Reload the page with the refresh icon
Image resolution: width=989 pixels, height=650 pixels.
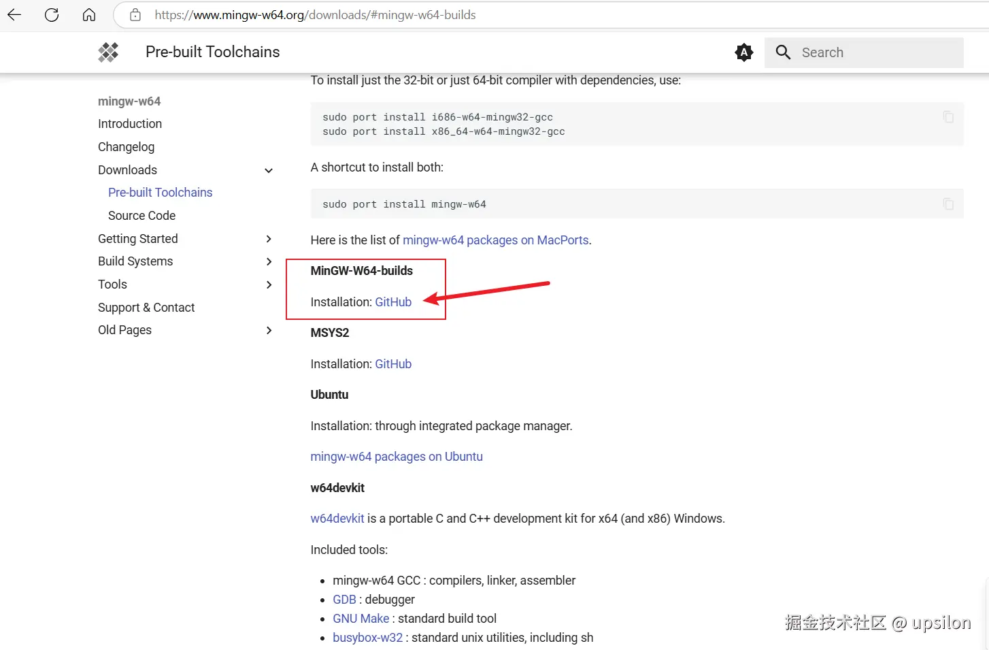(x=52, y=14)
